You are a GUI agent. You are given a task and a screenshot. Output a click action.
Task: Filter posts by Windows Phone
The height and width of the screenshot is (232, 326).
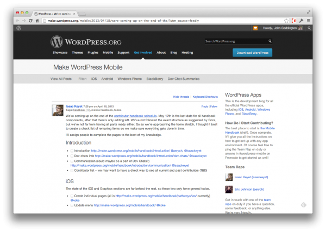[x=130, y=79]
